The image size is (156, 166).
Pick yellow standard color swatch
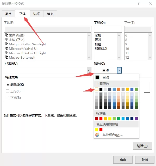[x=110, y=119]
